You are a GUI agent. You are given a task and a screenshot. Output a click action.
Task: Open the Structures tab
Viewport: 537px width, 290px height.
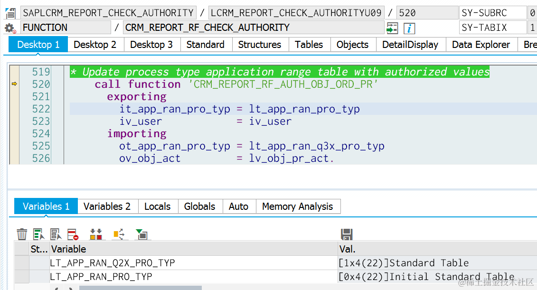point(260,45)
